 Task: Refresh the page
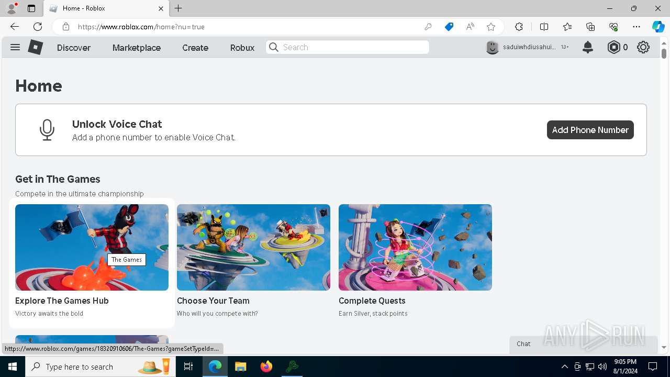tap(38, 27)
